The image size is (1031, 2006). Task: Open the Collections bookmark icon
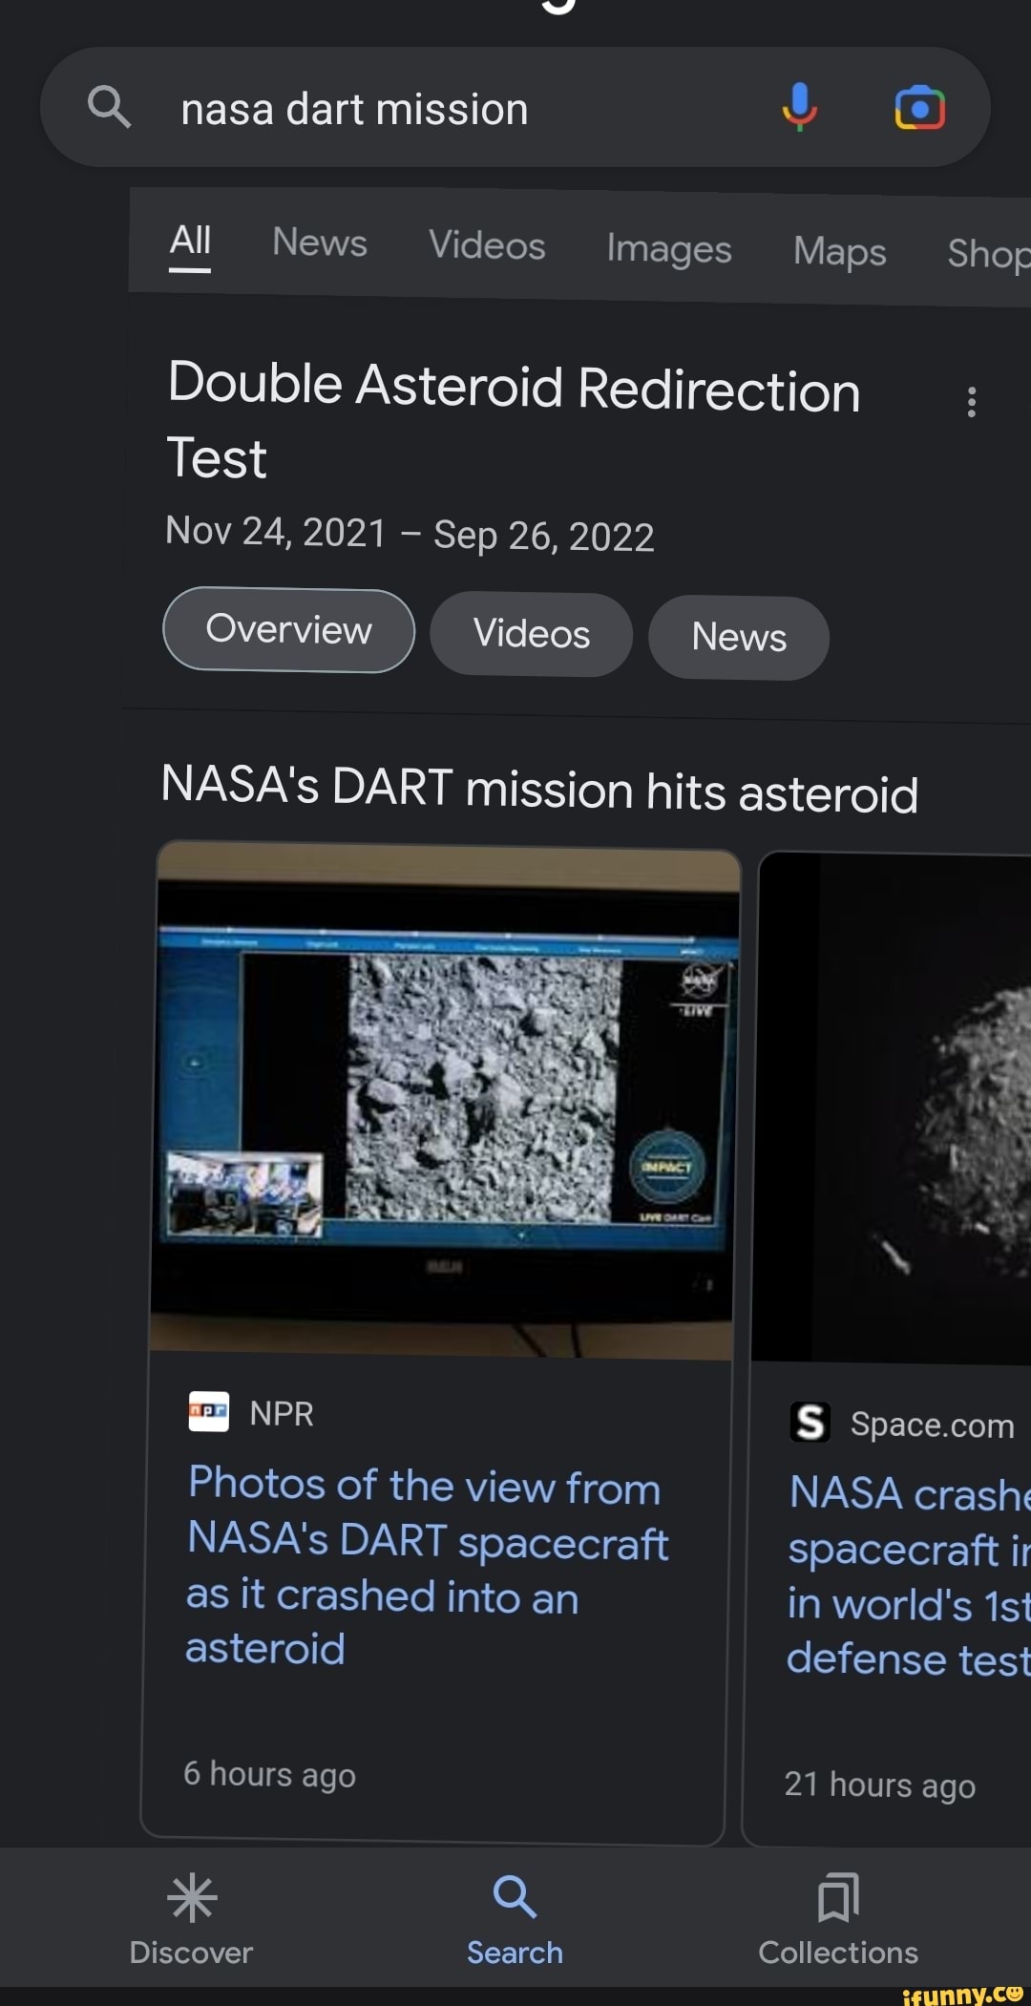coord(837,1896)
